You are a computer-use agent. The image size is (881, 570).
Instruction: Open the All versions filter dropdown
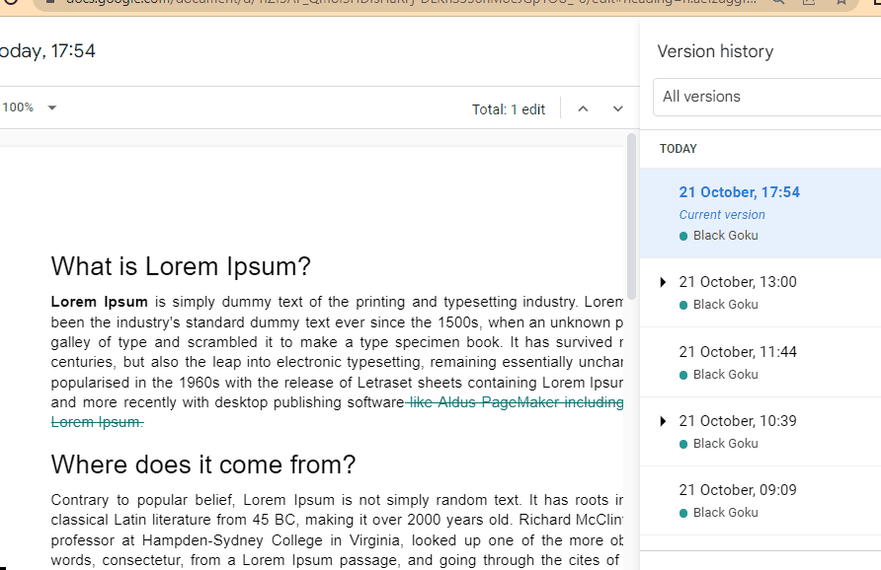point(767,97)
